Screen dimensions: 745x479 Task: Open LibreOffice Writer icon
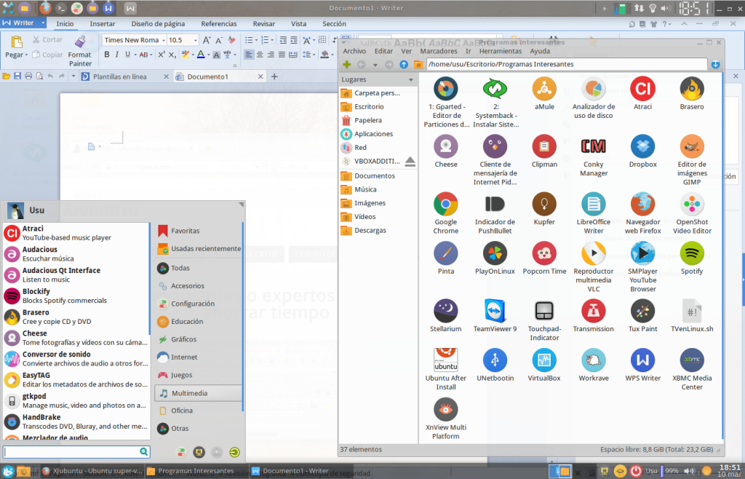[x=594, y=204]
